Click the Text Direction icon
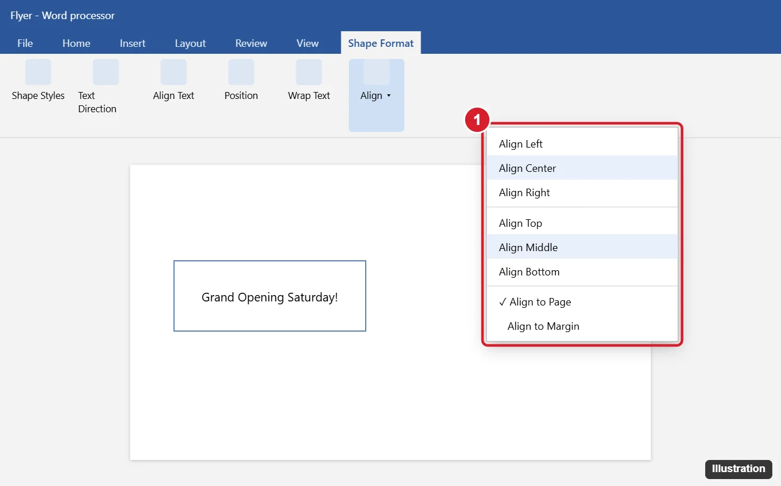This screenshot has height=486, width=781. (106, 72)
